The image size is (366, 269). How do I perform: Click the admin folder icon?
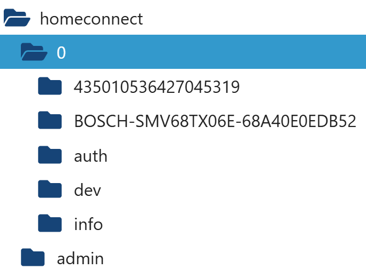tap(33, 258)
